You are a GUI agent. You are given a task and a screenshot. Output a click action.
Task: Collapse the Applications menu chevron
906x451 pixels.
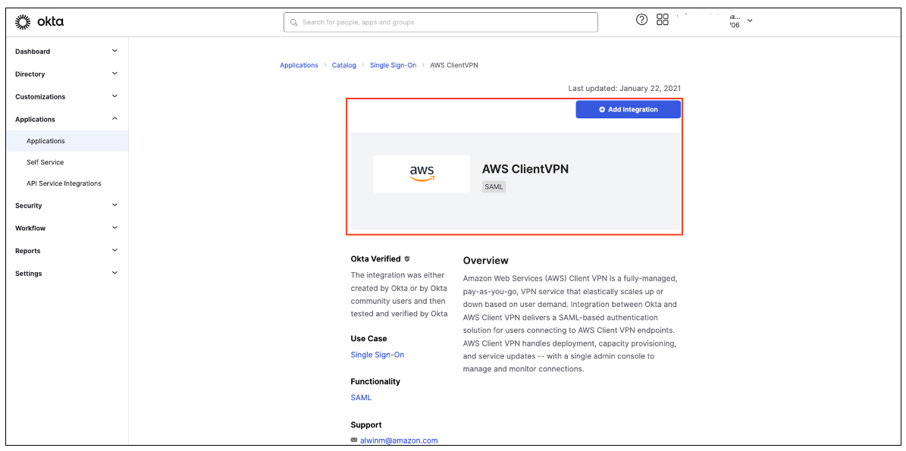114,119
